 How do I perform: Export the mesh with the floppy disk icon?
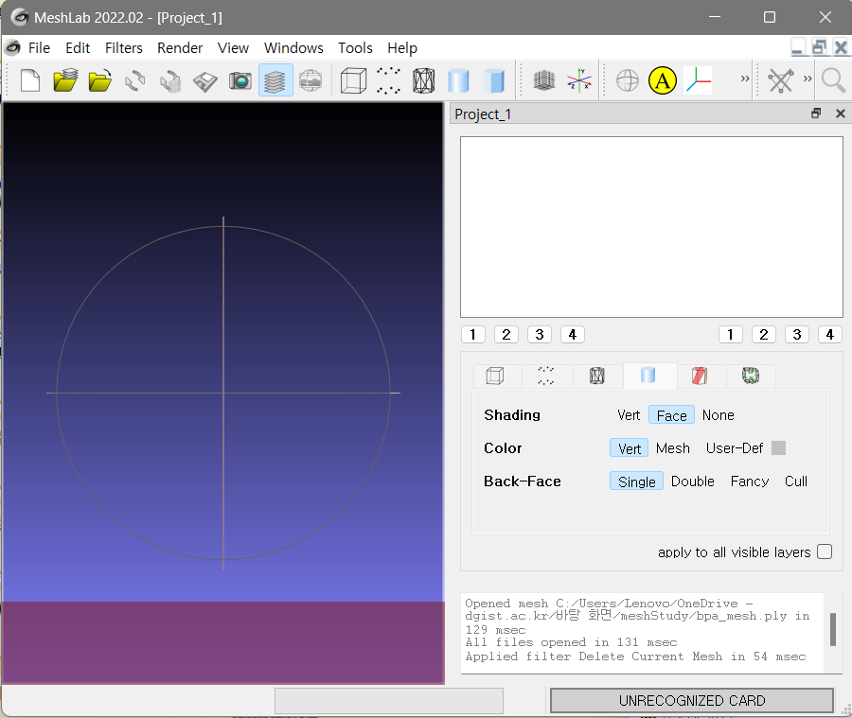[204, 81]
